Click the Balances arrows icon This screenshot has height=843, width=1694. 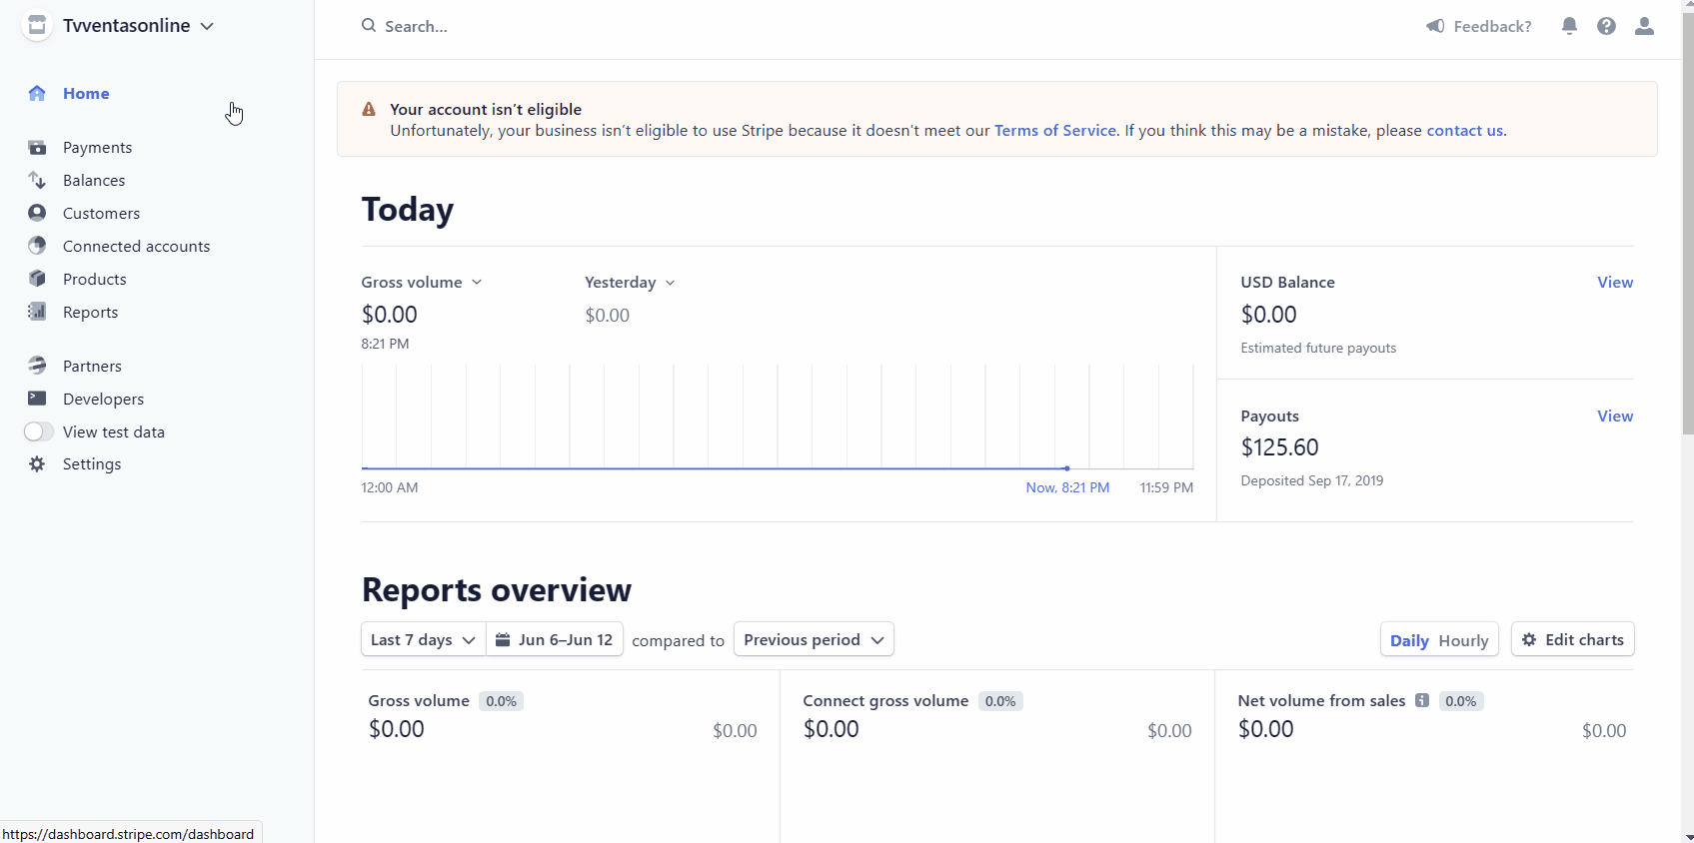coord(37,181)
